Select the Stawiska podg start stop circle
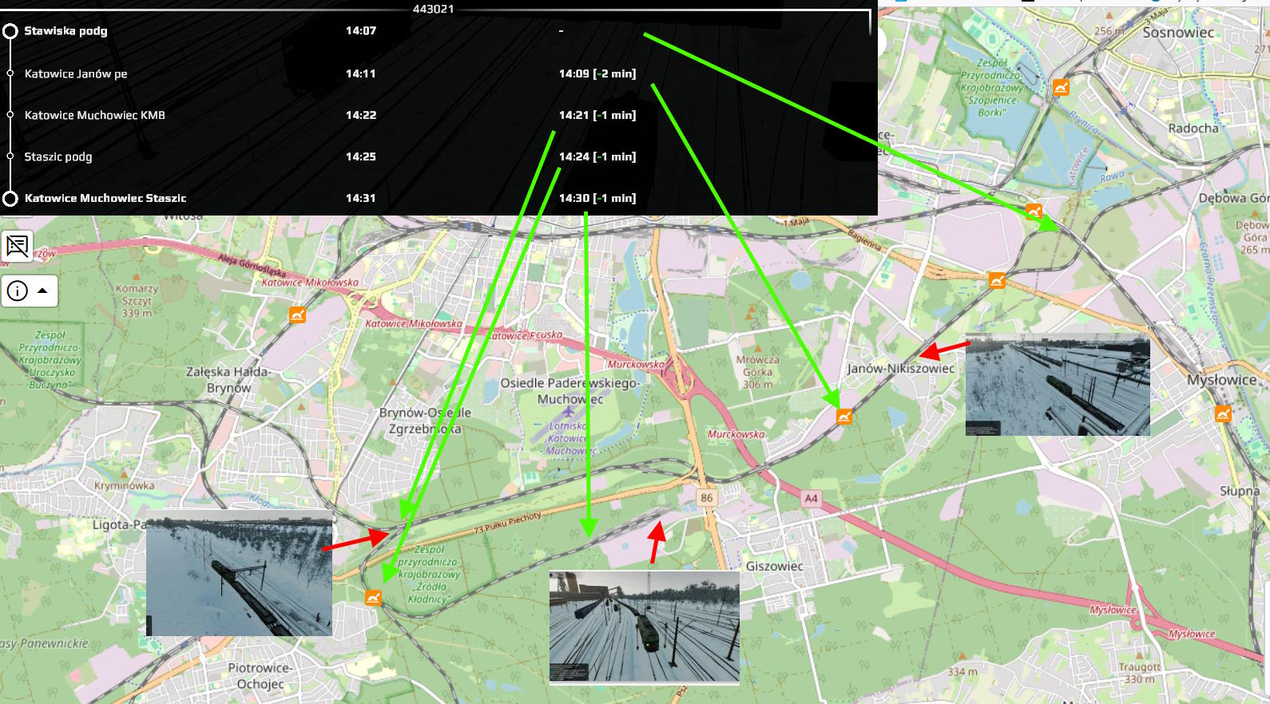The height and width of the screenshot is (704, 1270). pyautogui.click(x=10, y=31)
